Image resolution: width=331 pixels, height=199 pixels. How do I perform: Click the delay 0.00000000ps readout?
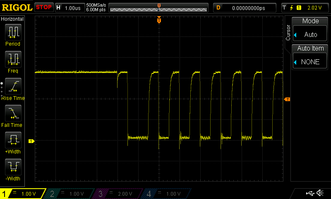click(249, 8)
